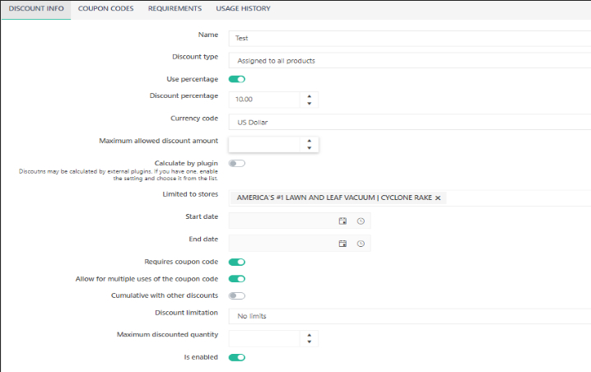Decrease the Discount percentage value
Viewport: 591px width, 372px height.
(309, 104)
